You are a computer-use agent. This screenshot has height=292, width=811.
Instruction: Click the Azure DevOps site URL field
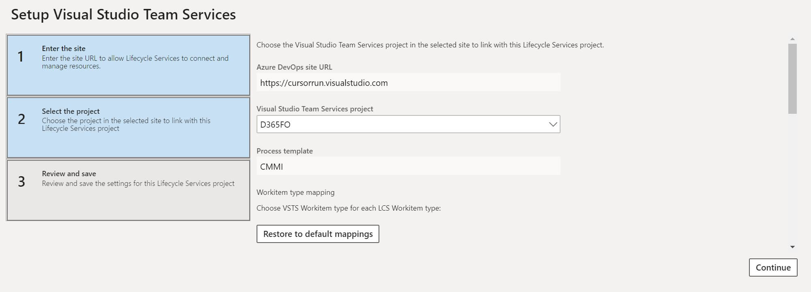tap(408, 83)
